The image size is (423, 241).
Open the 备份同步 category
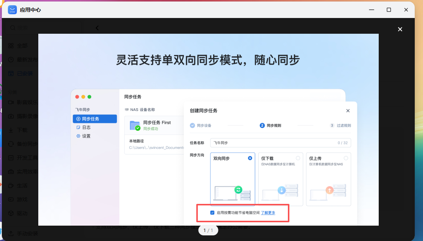click(x=23, y=144)
